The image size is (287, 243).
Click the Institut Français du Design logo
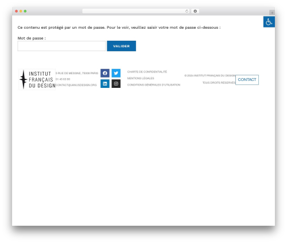37,79
